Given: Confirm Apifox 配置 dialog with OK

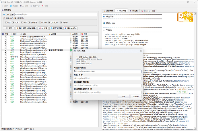Looking at the screenshot, I should coord(124,97).
